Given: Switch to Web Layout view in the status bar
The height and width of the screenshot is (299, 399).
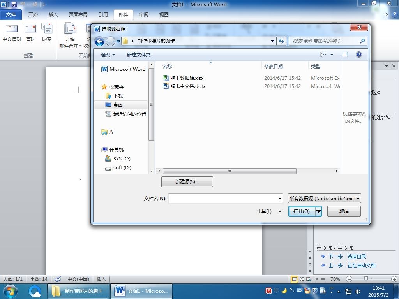Looking at the screenshot, I should pyautogui.click(x=309, y=279).
